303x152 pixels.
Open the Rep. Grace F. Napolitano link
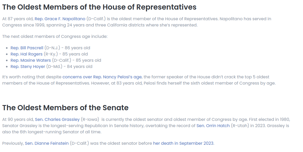pyautogui.click(x=60, y=19)
